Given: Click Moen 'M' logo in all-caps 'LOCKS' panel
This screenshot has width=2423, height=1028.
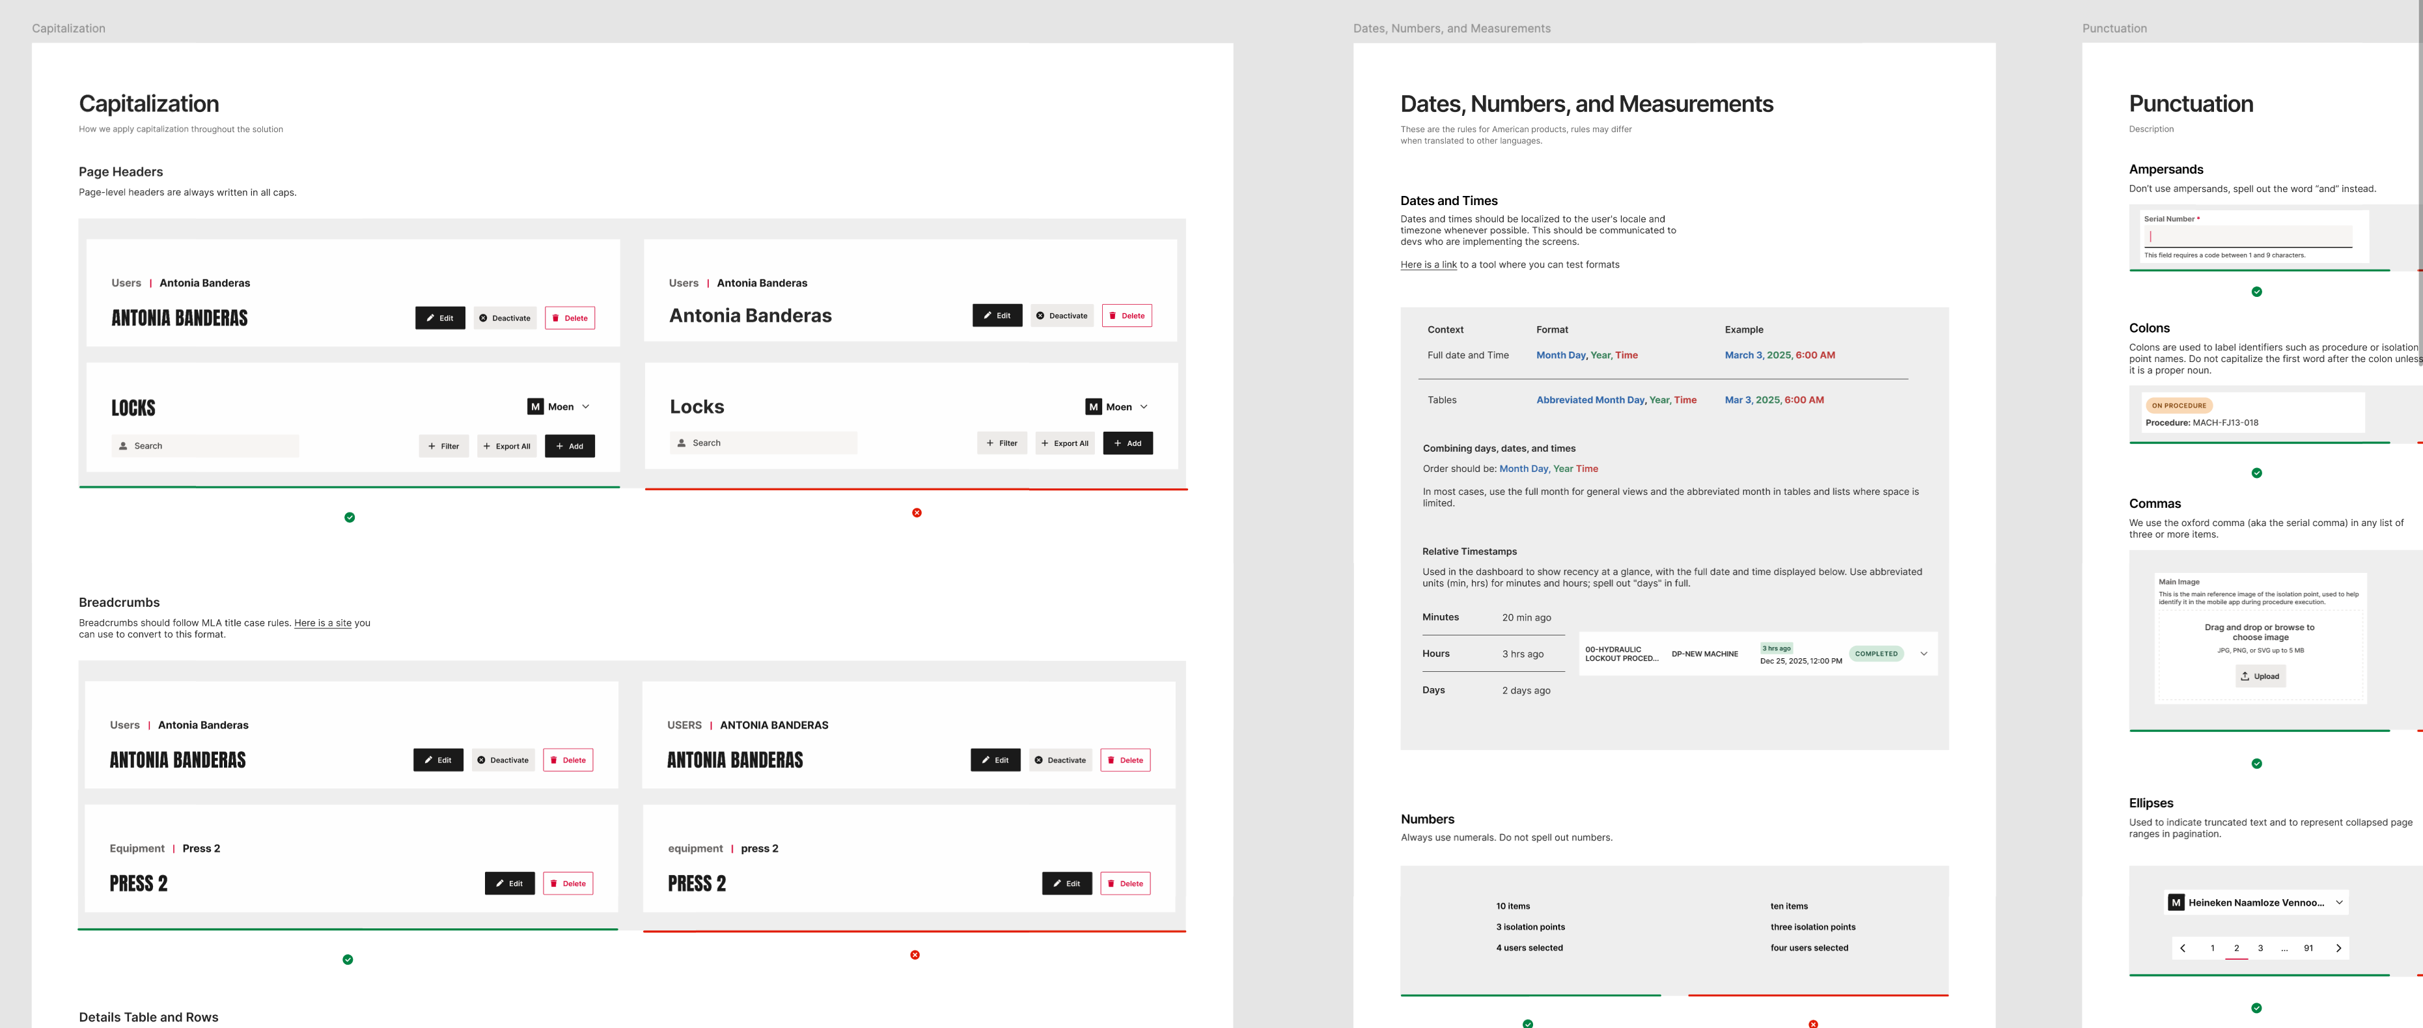Looking at the screenshot, I should (x=535, y=408).
